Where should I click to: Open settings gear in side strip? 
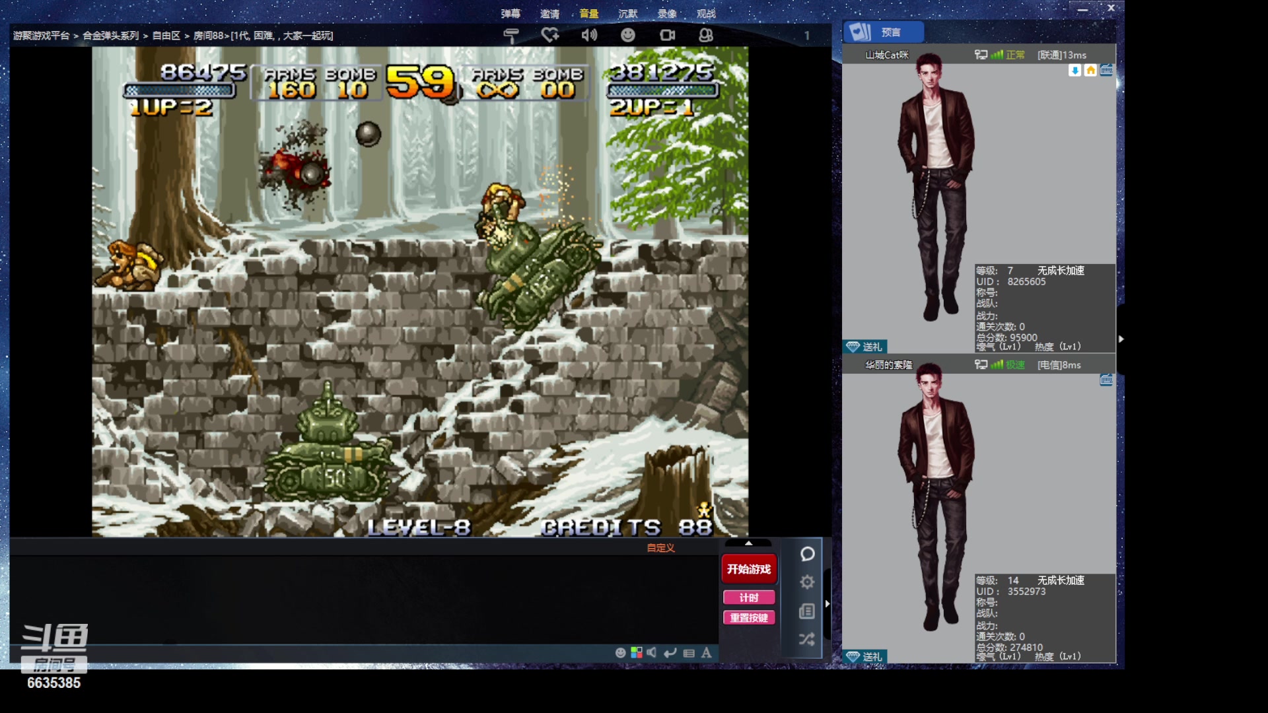[x=807, y=582]
